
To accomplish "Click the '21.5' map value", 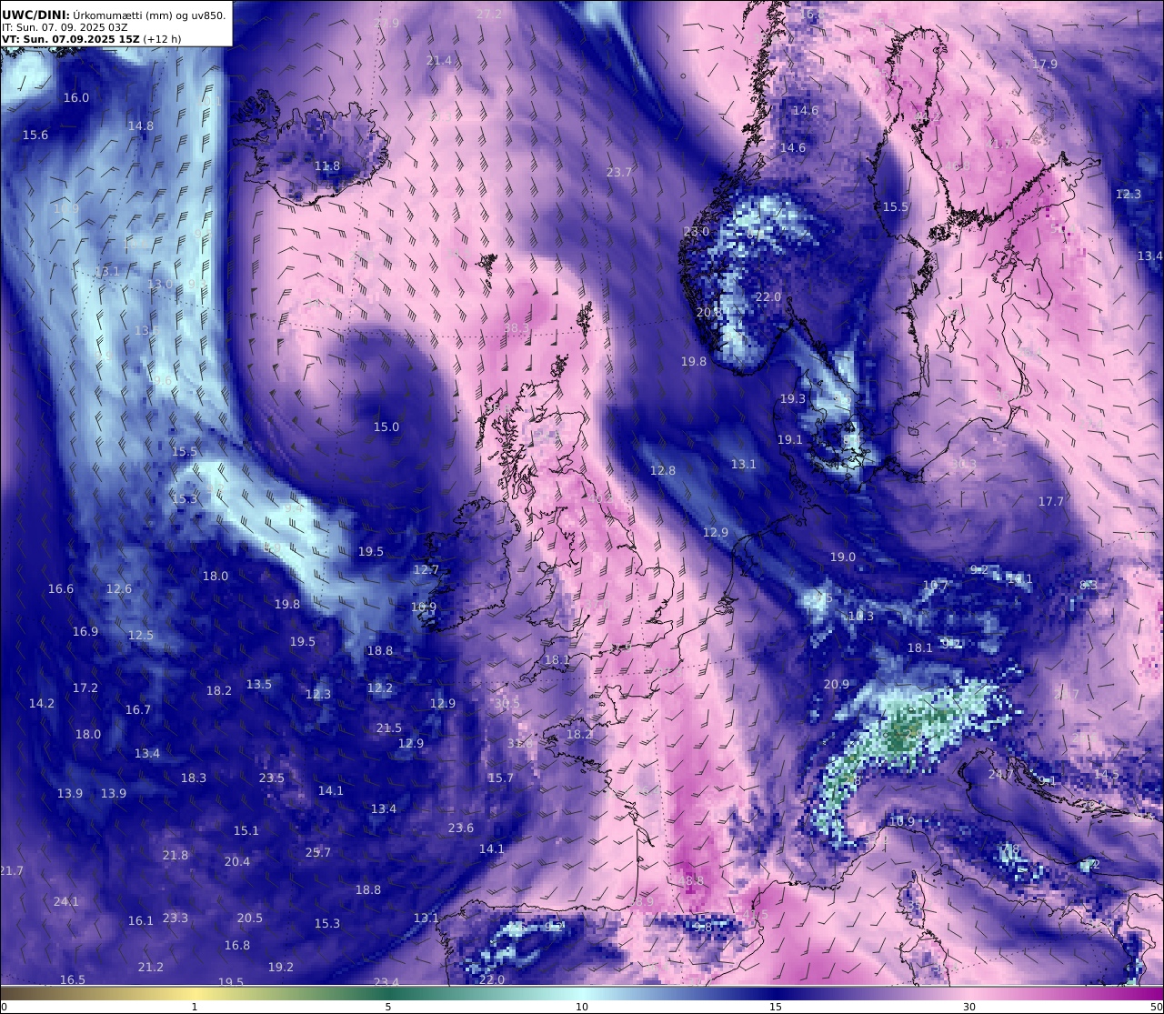I will (x=389, y=728).
